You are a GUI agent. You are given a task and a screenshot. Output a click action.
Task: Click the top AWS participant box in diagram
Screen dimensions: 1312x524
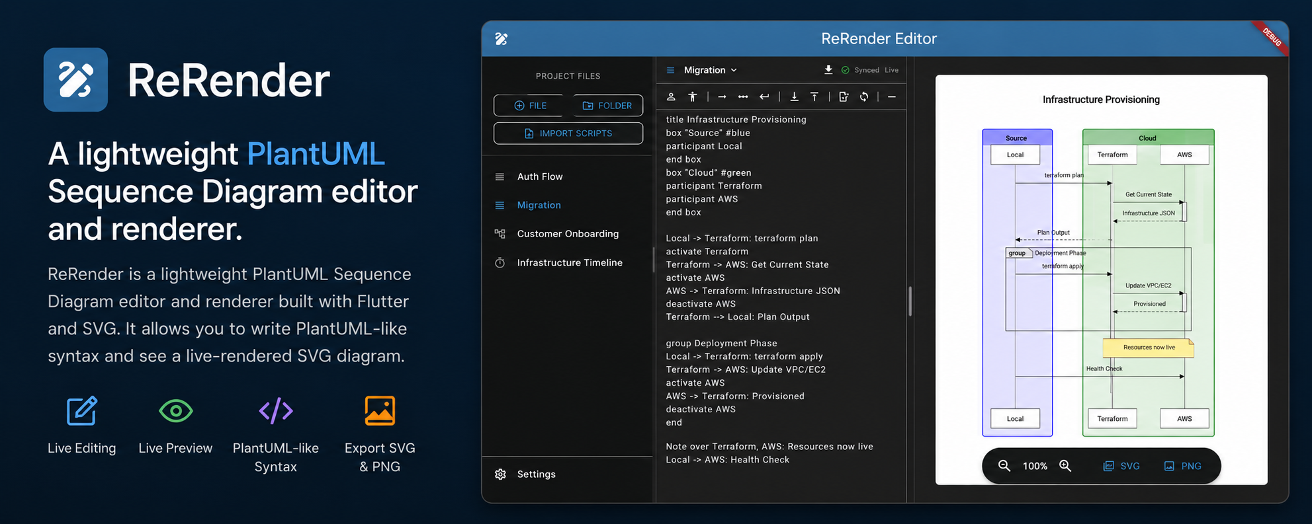click(x=1184, y=155)
